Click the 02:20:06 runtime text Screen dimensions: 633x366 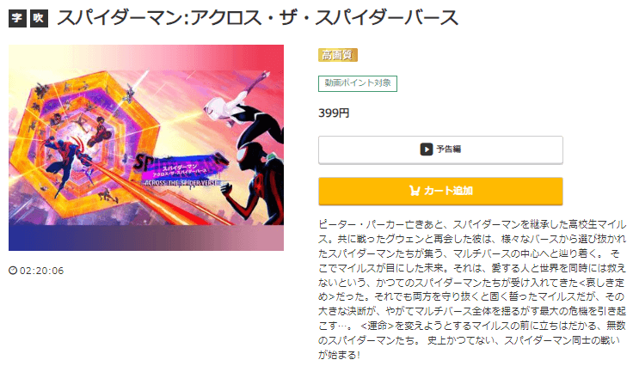click(x=41, y=271)
